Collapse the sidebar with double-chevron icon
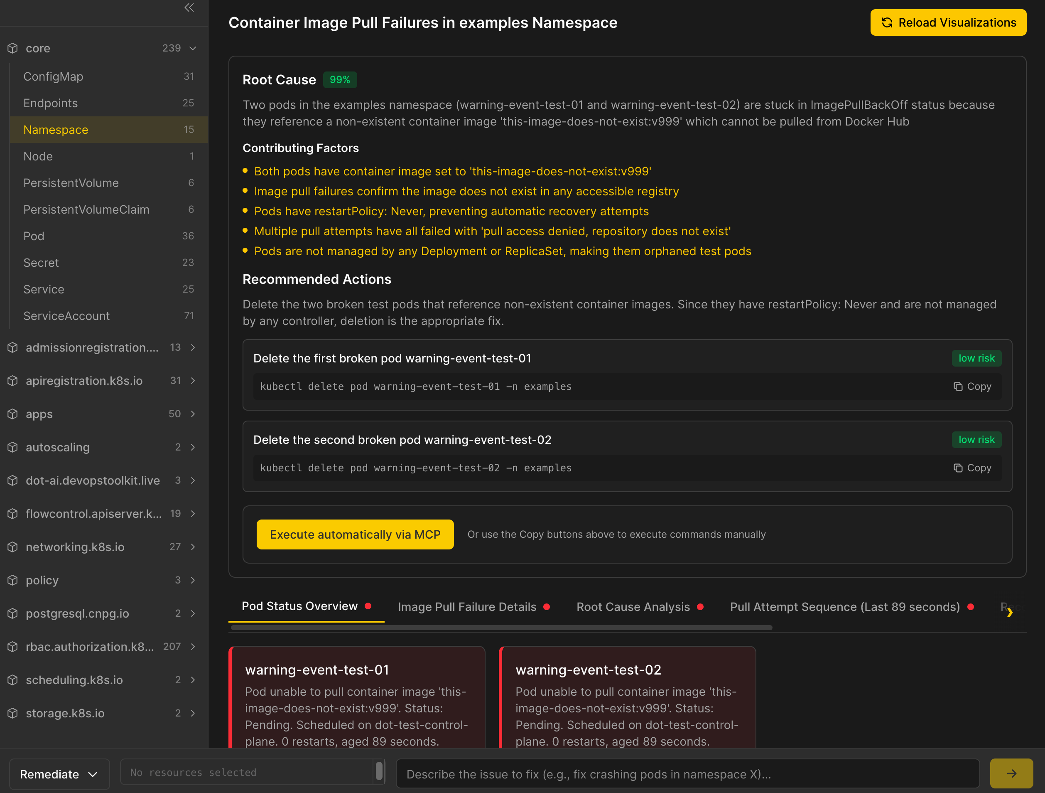Screen dimensions: 1045x793 [189, 7]
